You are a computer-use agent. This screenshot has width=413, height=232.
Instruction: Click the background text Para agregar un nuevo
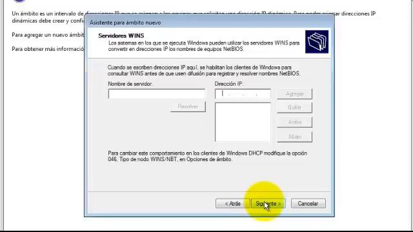coord(48,35)
